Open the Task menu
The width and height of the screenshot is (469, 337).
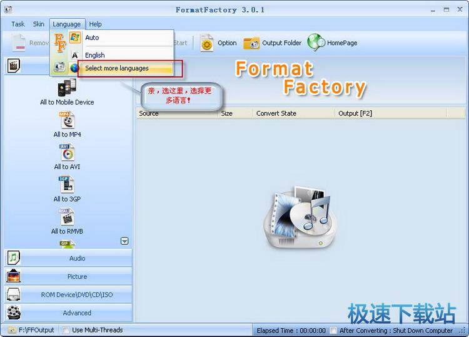[18, 24]
